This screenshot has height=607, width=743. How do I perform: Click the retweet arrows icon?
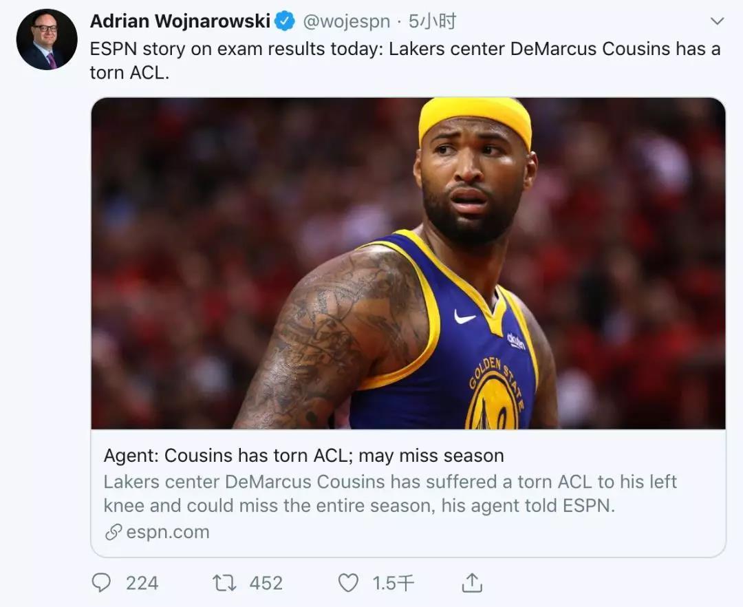click(224, 583)
